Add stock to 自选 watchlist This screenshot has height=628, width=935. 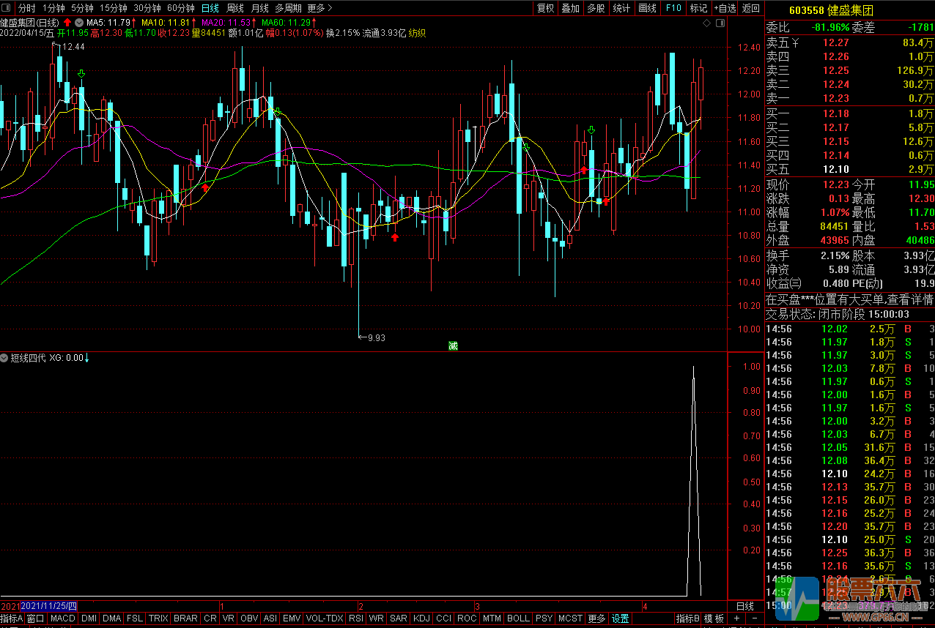[725, 8]
